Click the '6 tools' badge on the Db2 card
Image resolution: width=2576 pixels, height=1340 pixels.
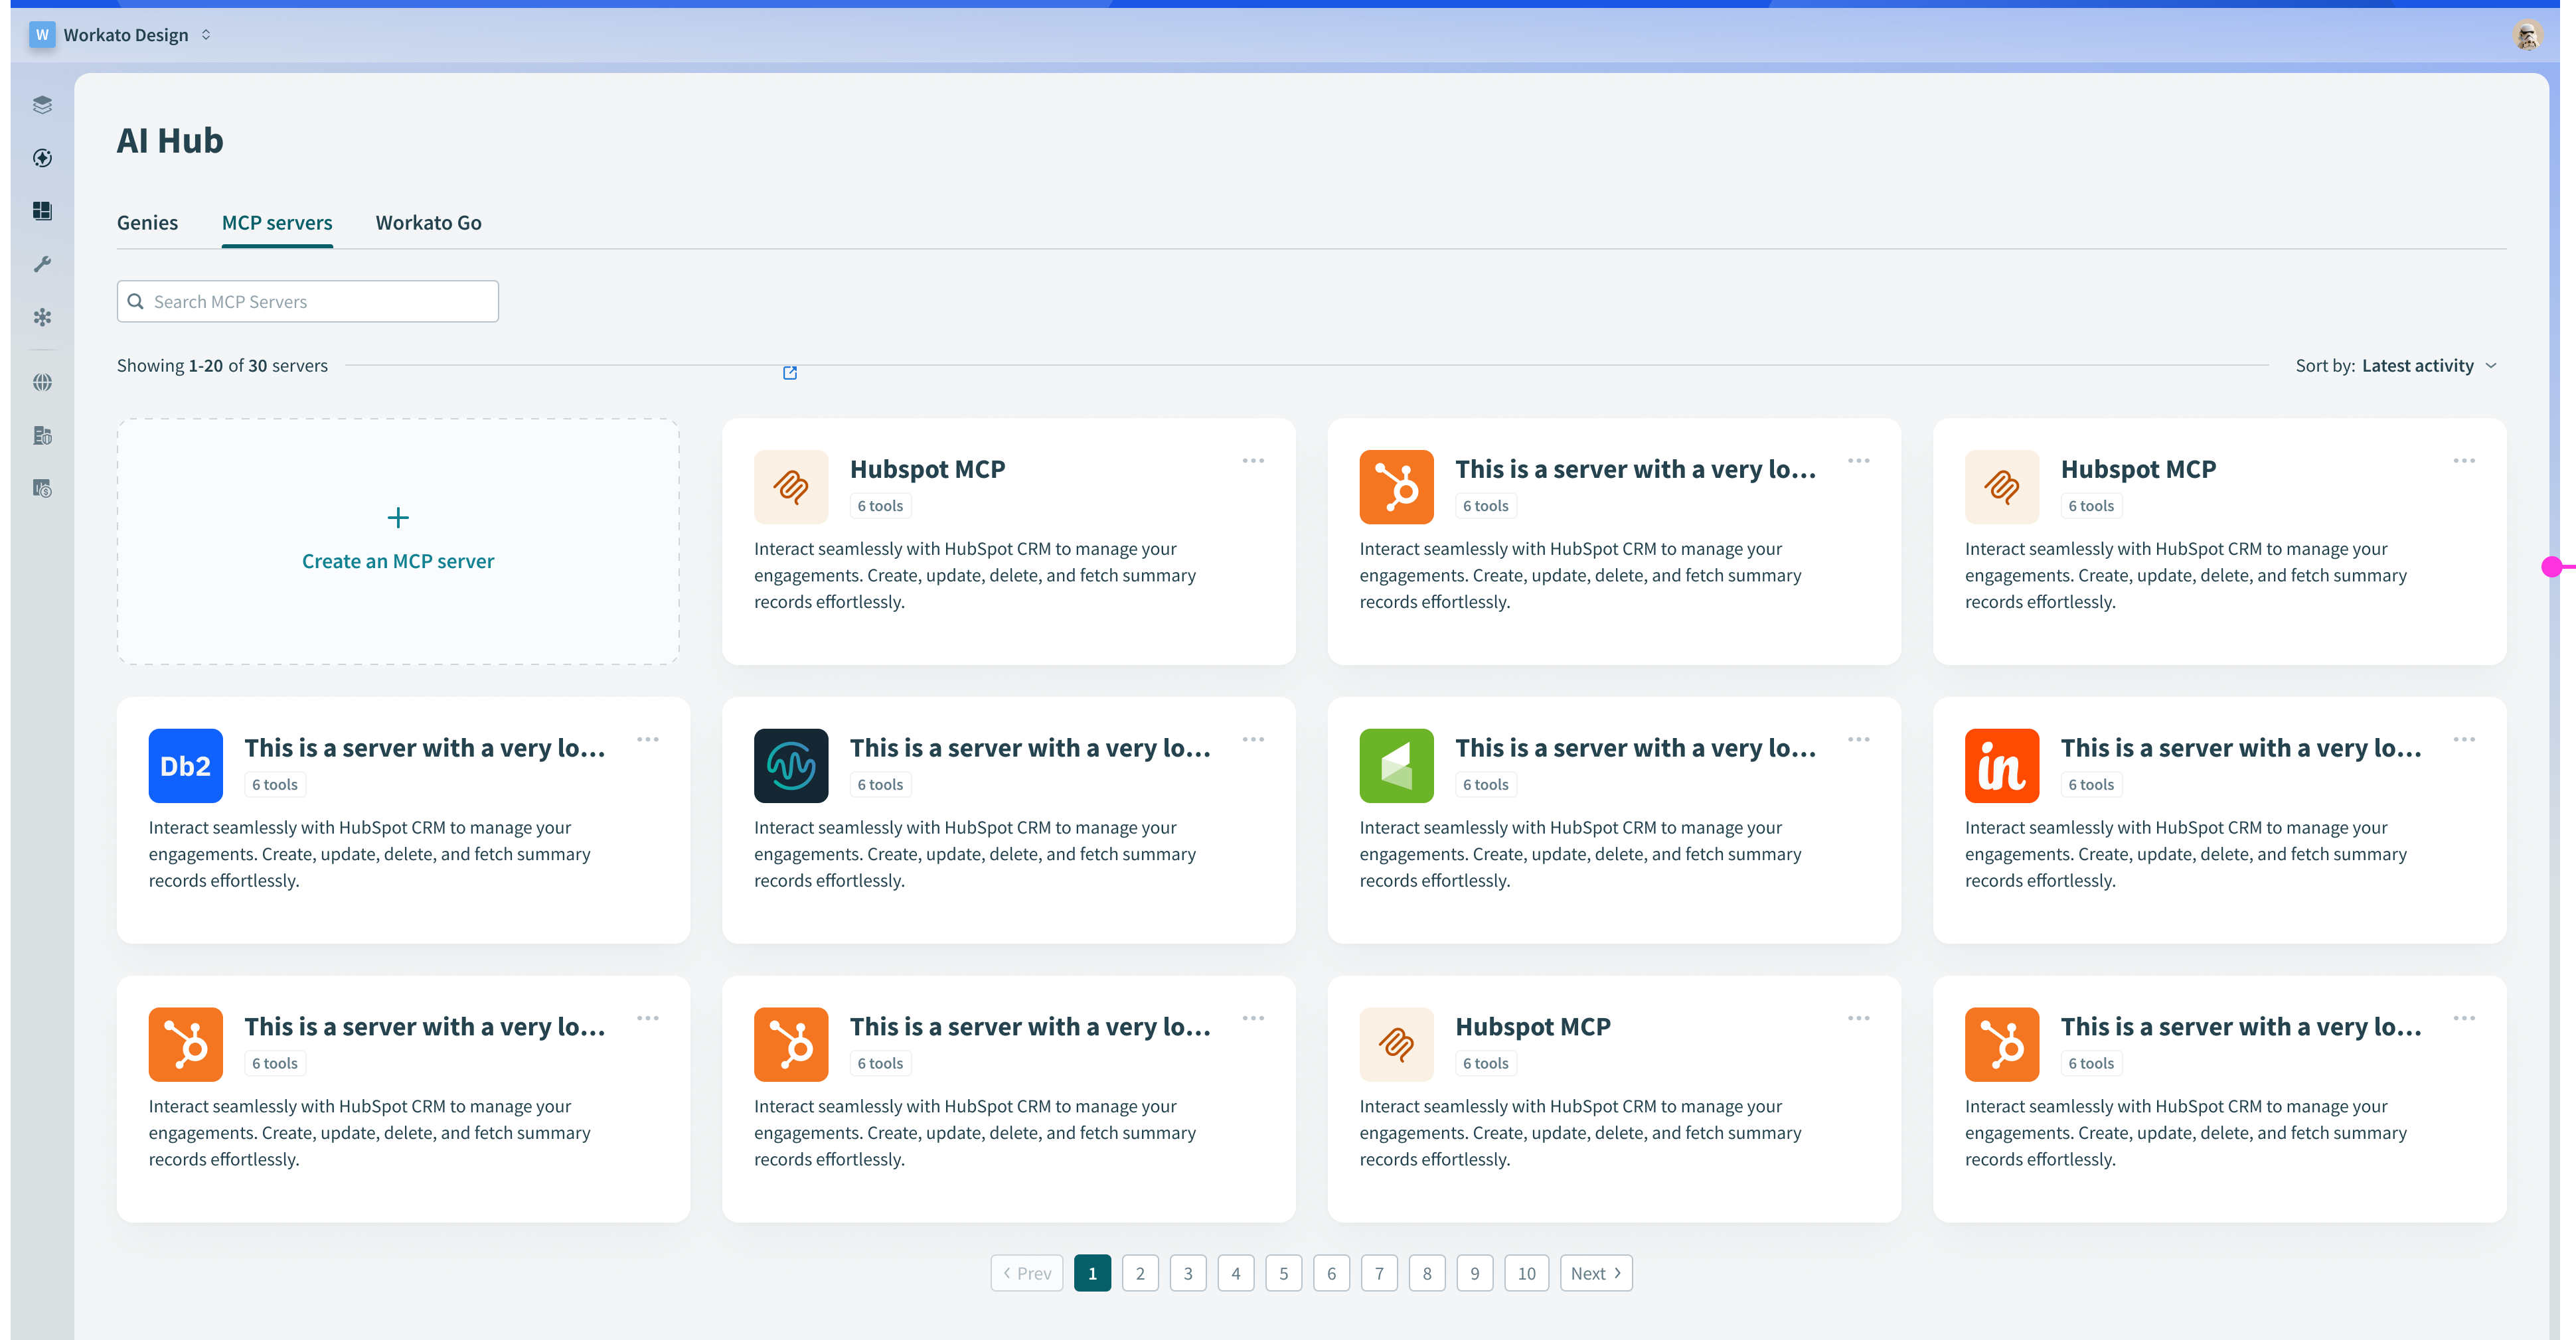[x=275, y=785]
